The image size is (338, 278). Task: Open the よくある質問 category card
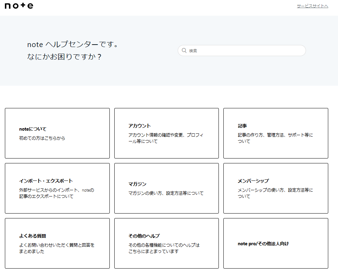[x=57, y=243]
